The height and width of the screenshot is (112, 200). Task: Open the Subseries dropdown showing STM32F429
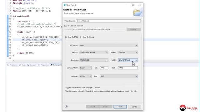[x=94, y=60]
